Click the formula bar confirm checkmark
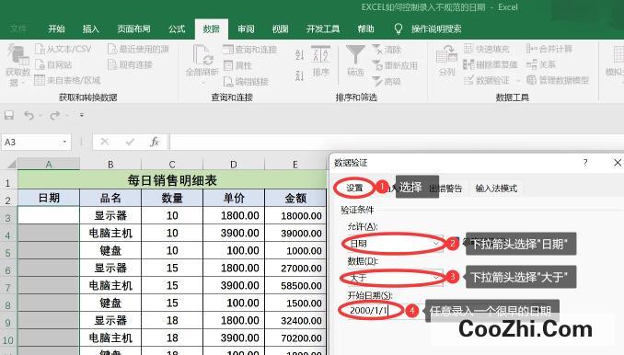This screenshot has width=624, height=355. [130, 142]
